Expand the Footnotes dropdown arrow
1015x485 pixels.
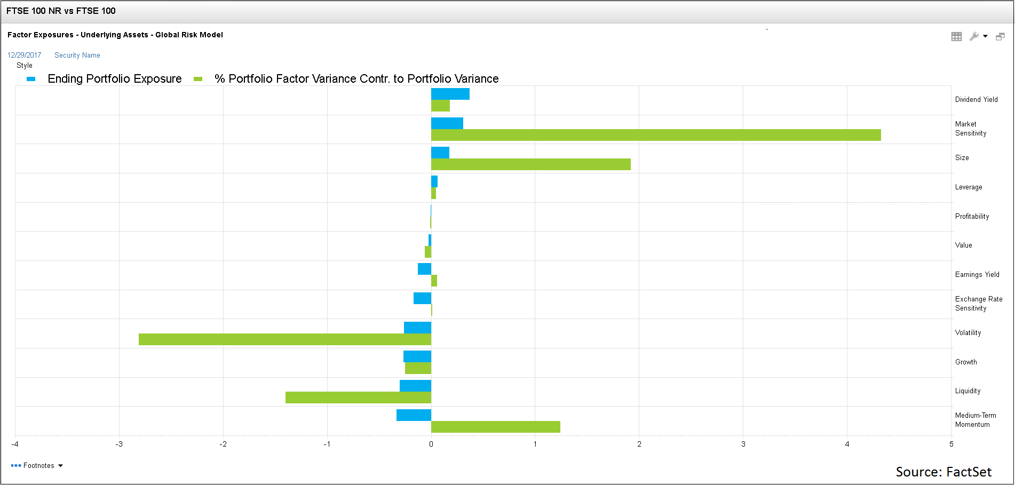coord(60,466)
